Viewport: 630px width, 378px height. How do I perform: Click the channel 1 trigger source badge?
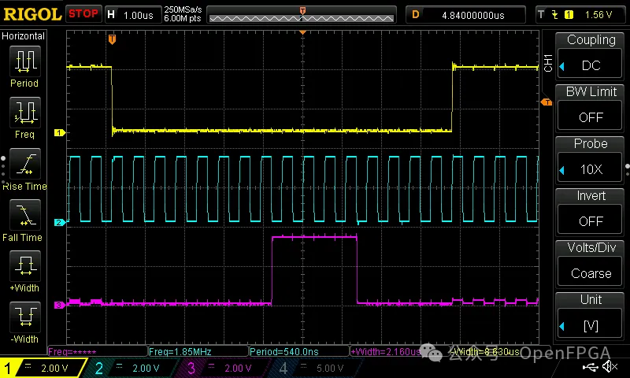tap(569, 15)
